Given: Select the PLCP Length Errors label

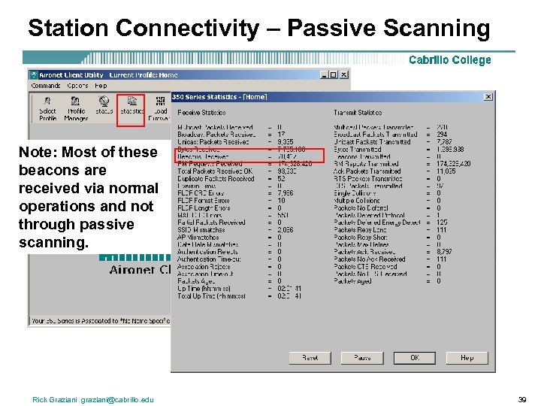Looking at the screenshot, I should point(204,208).
